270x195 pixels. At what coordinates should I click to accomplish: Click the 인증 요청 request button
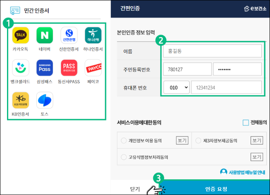tap(215, 188)
